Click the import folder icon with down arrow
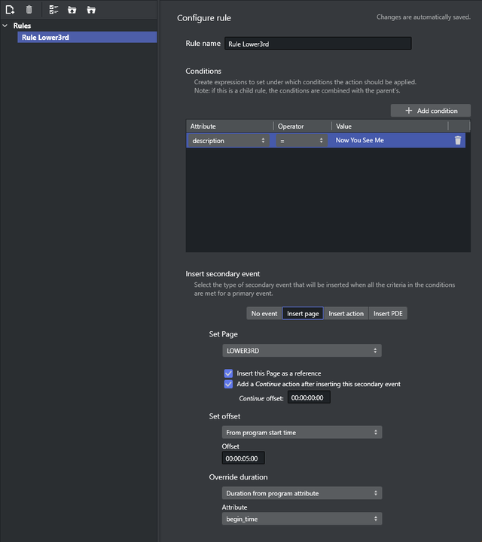Viewport: 482px width, 542px height. [x=72, y=10]
